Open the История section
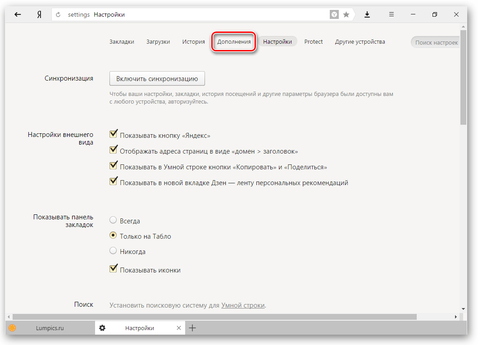The width and height of the screenshot is (478, 345). pyautogui.click(x=194, y=42)
